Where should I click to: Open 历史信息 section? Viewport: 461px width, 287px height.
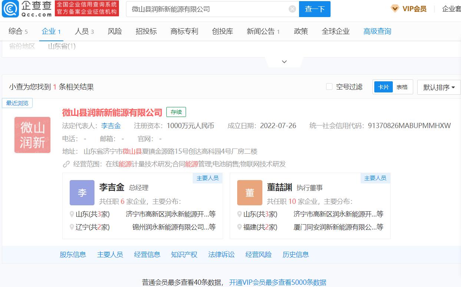[295, 254]
